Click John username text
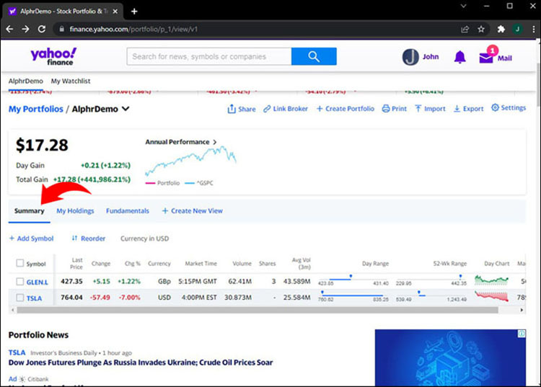Screen dimensions: 541x387 [431, 56]
